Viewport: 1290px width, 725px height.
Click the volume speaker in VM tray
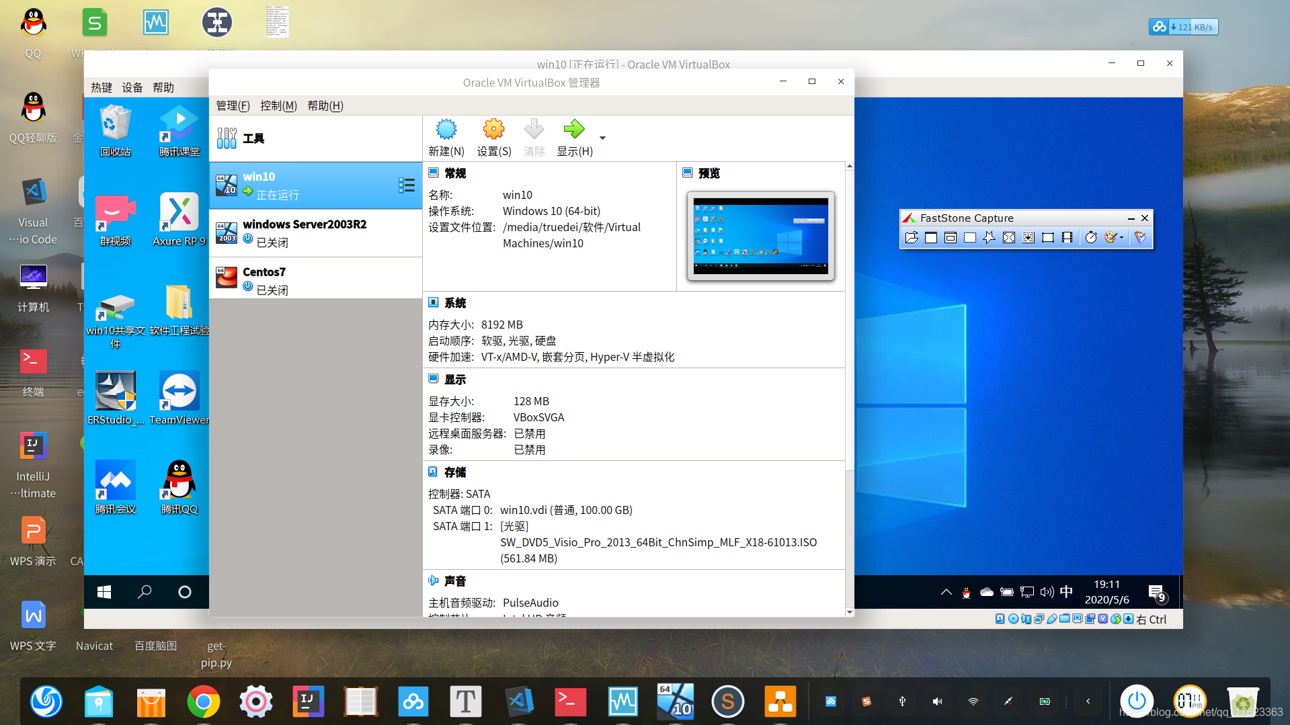point(1047,592)
